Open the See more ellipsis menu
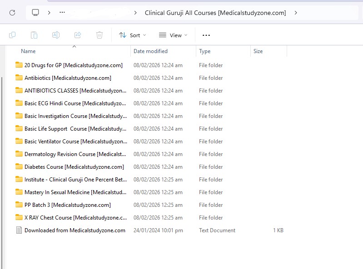 (206, 35)
